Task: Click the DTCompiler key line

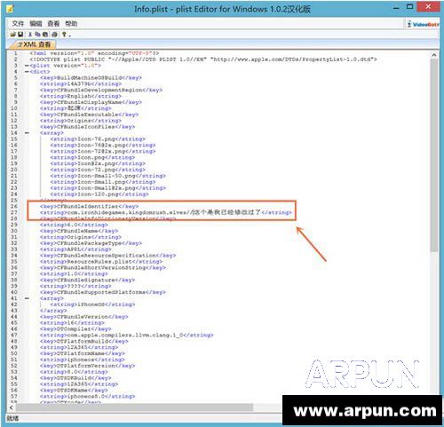Action: pyautogui.click(x=75, y=329)
